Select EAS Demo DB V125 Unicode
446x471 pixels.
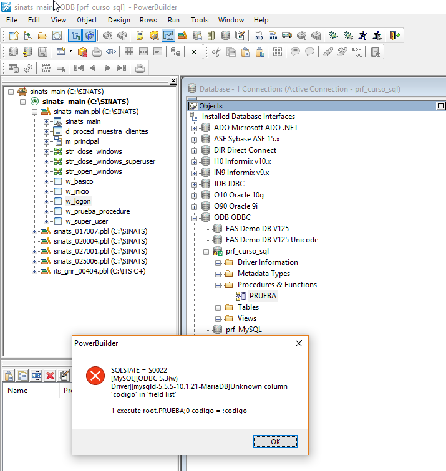click(272, 240)
